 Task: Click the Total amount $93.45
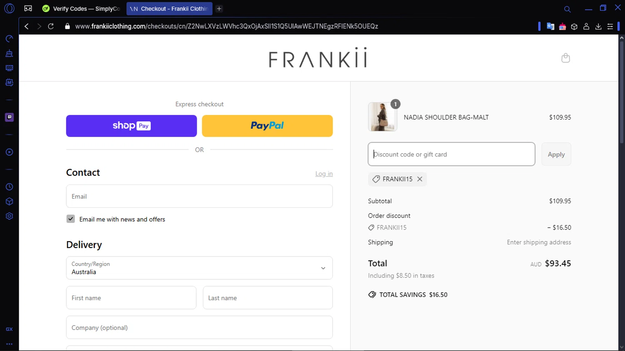558,263
